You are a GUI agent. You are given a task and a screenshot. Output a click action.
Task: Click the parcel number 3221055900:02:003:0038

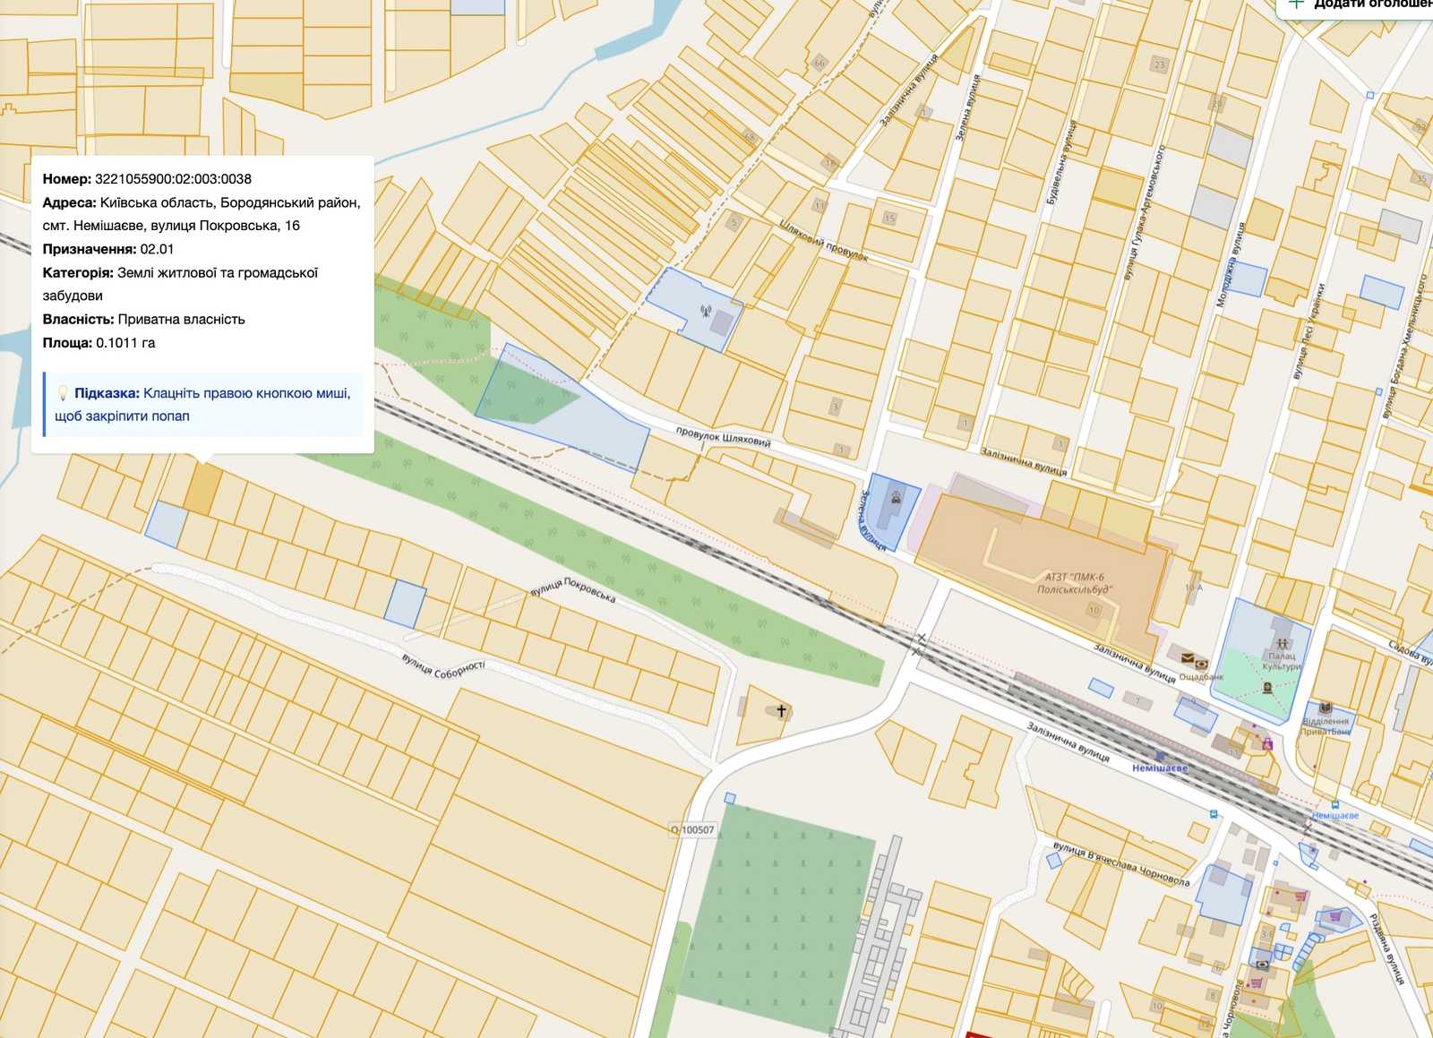click(x=173, y=179)
